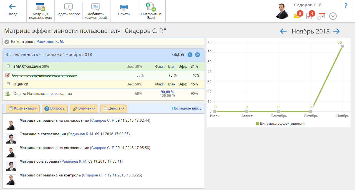Open the calendar clock icon in header
The width and height of the screenshot is (355, 190).
[x=321, y=16]
